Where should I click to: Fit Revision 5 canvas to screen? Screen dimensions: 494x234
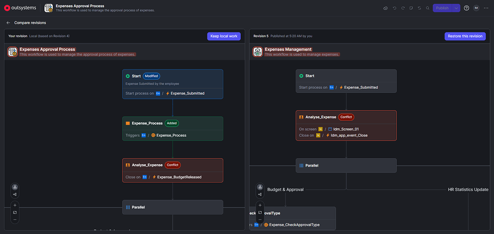point(260,212)
